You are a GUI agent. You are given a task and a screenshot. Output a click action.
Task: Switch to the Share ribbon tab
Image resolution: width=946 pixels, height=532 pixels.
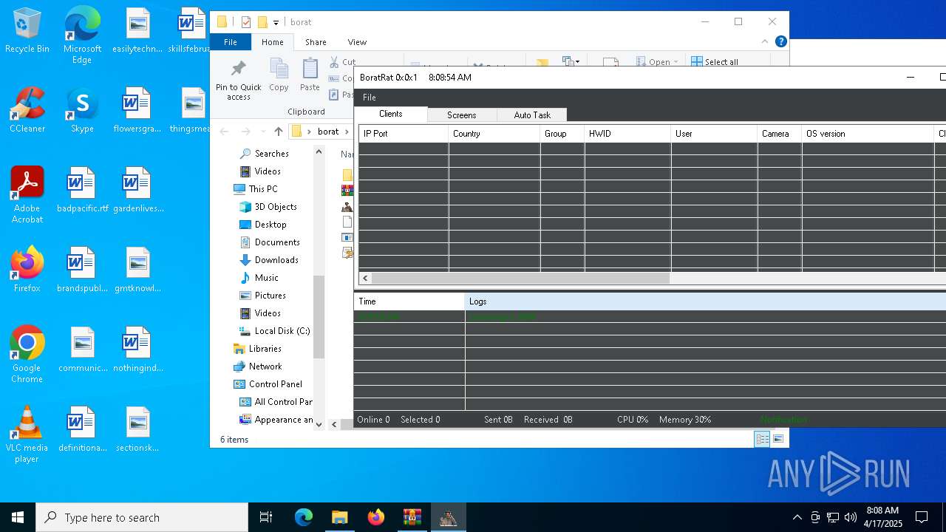tap(316, 42)
